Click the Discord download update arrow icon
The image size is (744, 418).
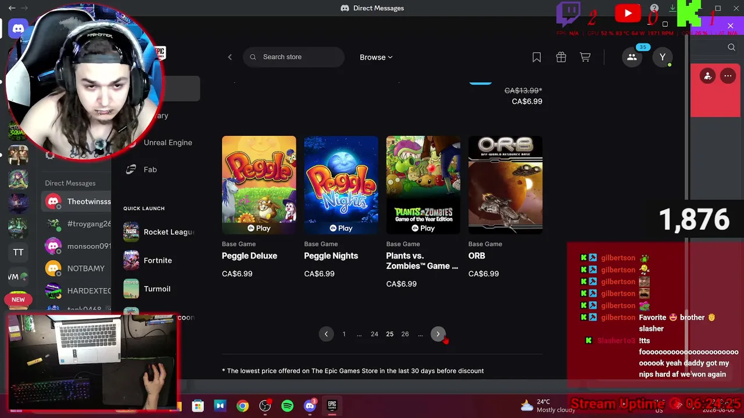click(673, 8)
